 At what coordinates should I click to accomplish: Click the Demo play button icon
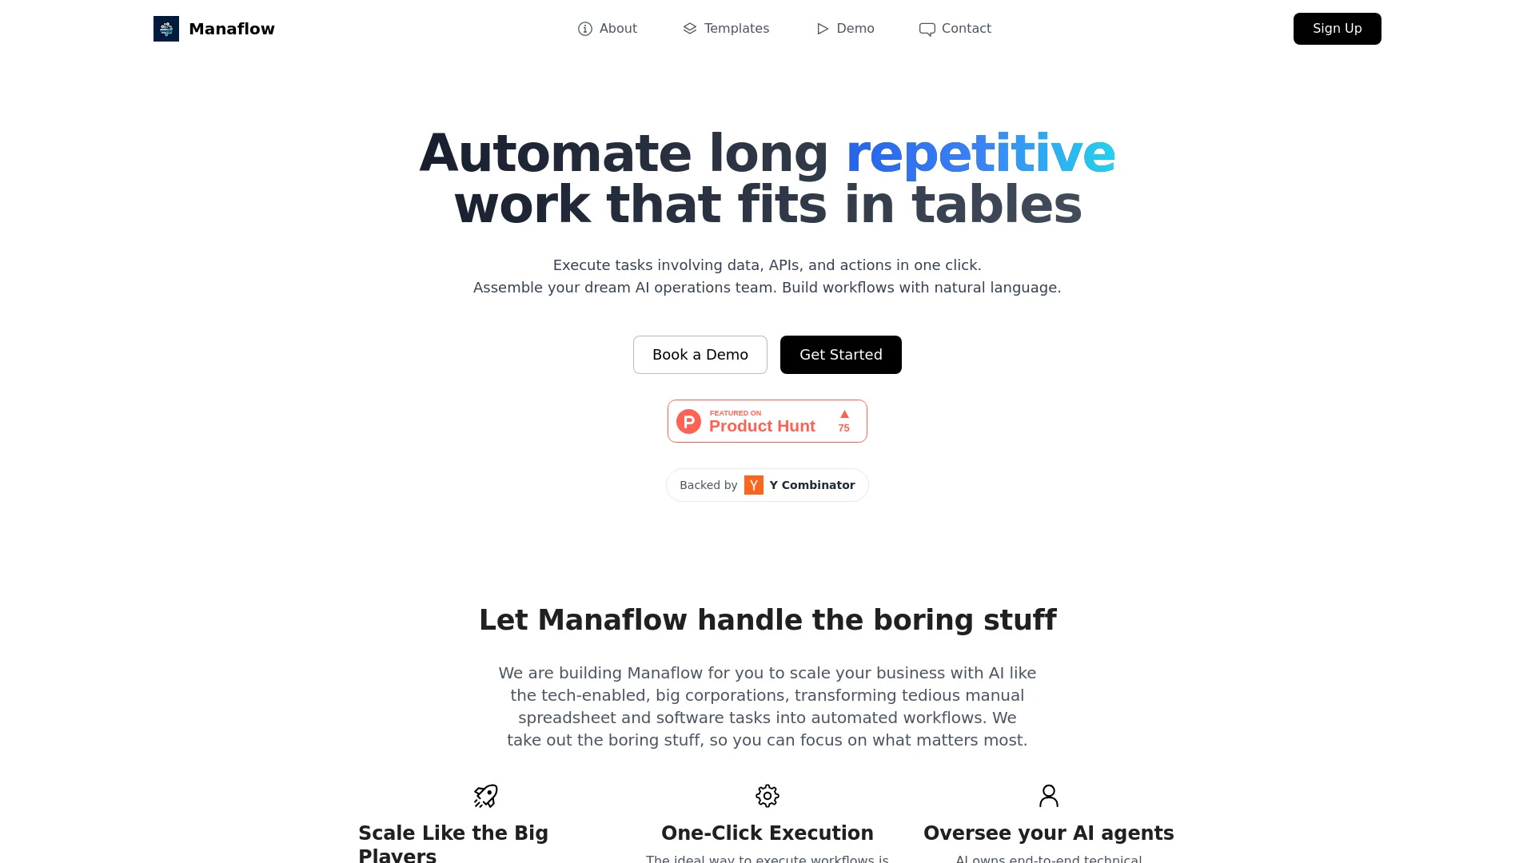pos(823,29)
